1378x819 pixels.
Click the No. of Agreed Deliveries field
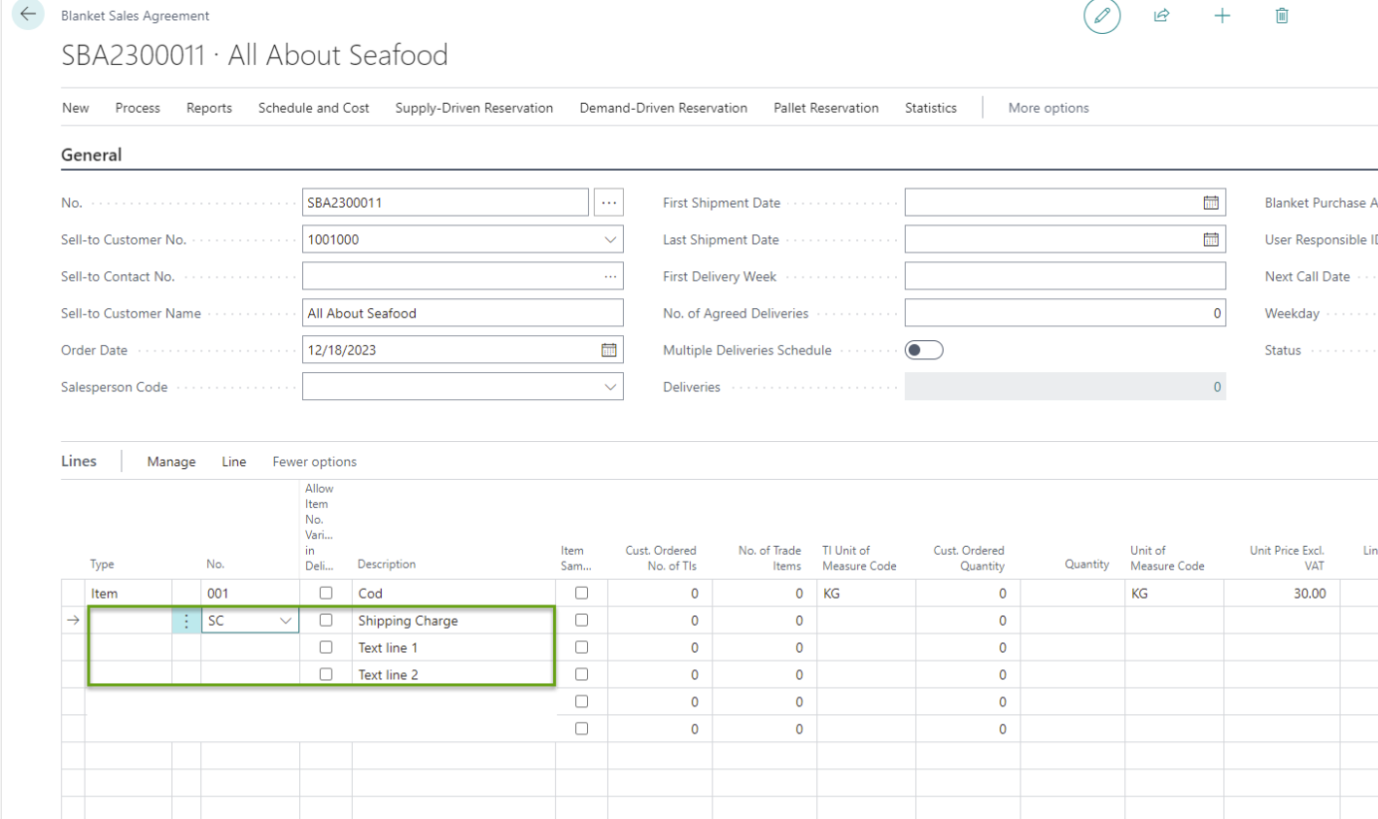pos(1064,313)
